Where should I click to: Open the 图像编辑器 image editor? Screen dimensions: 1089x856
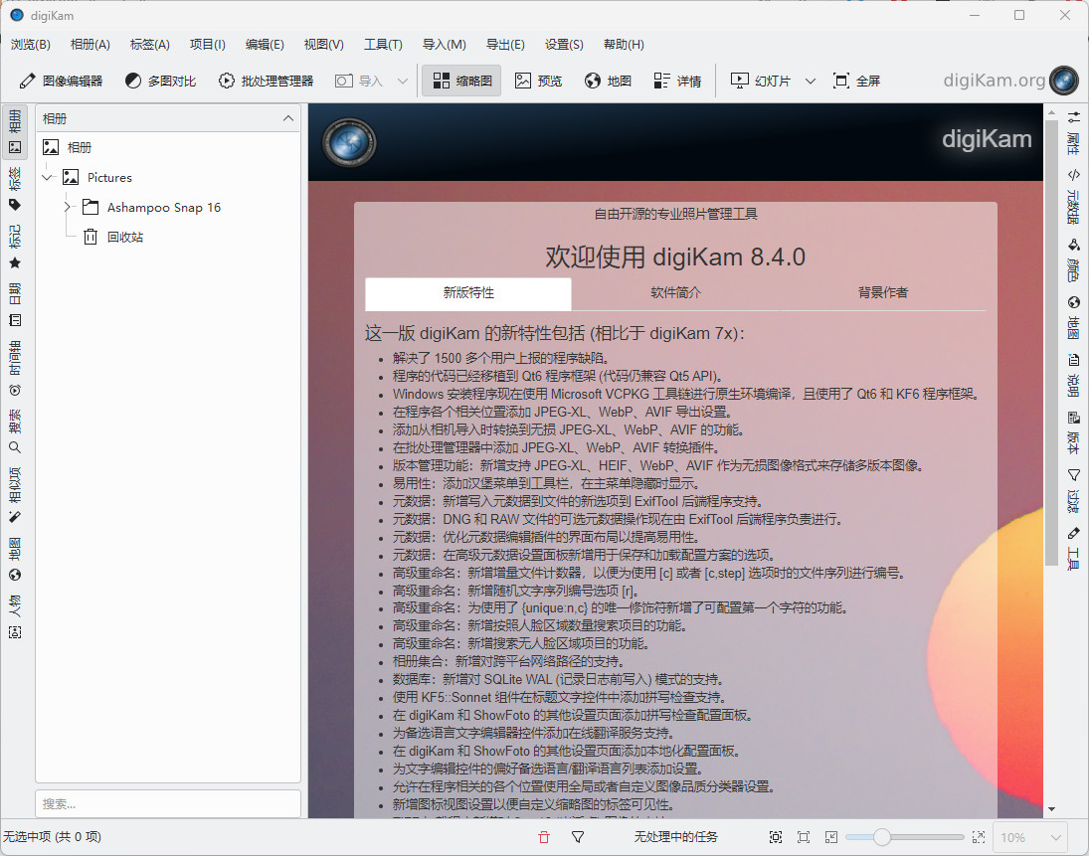pos(61,82)
